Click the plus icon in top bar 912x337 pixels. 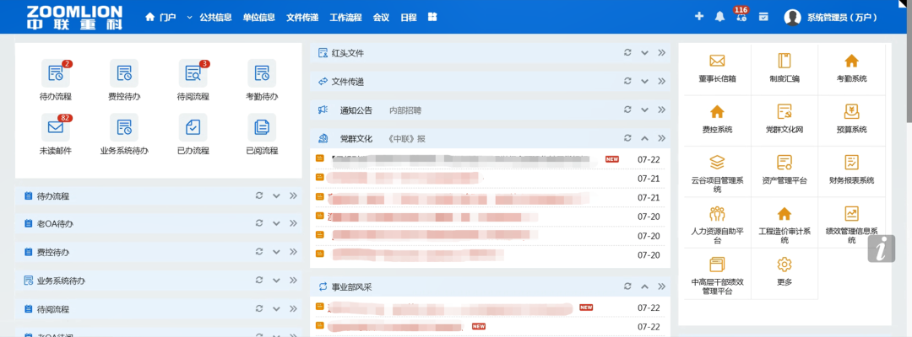(698, 17)
